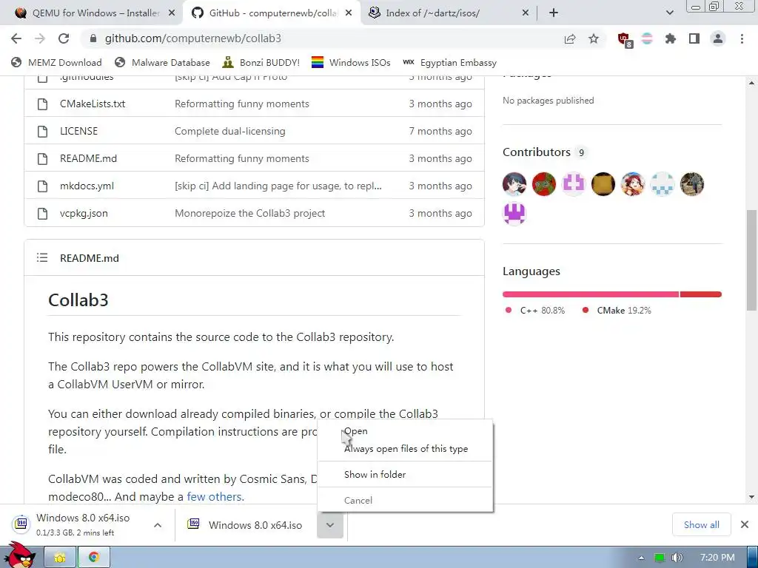Open the Chrome three-dot menu

pyautogui.click(x=742, y=38)
